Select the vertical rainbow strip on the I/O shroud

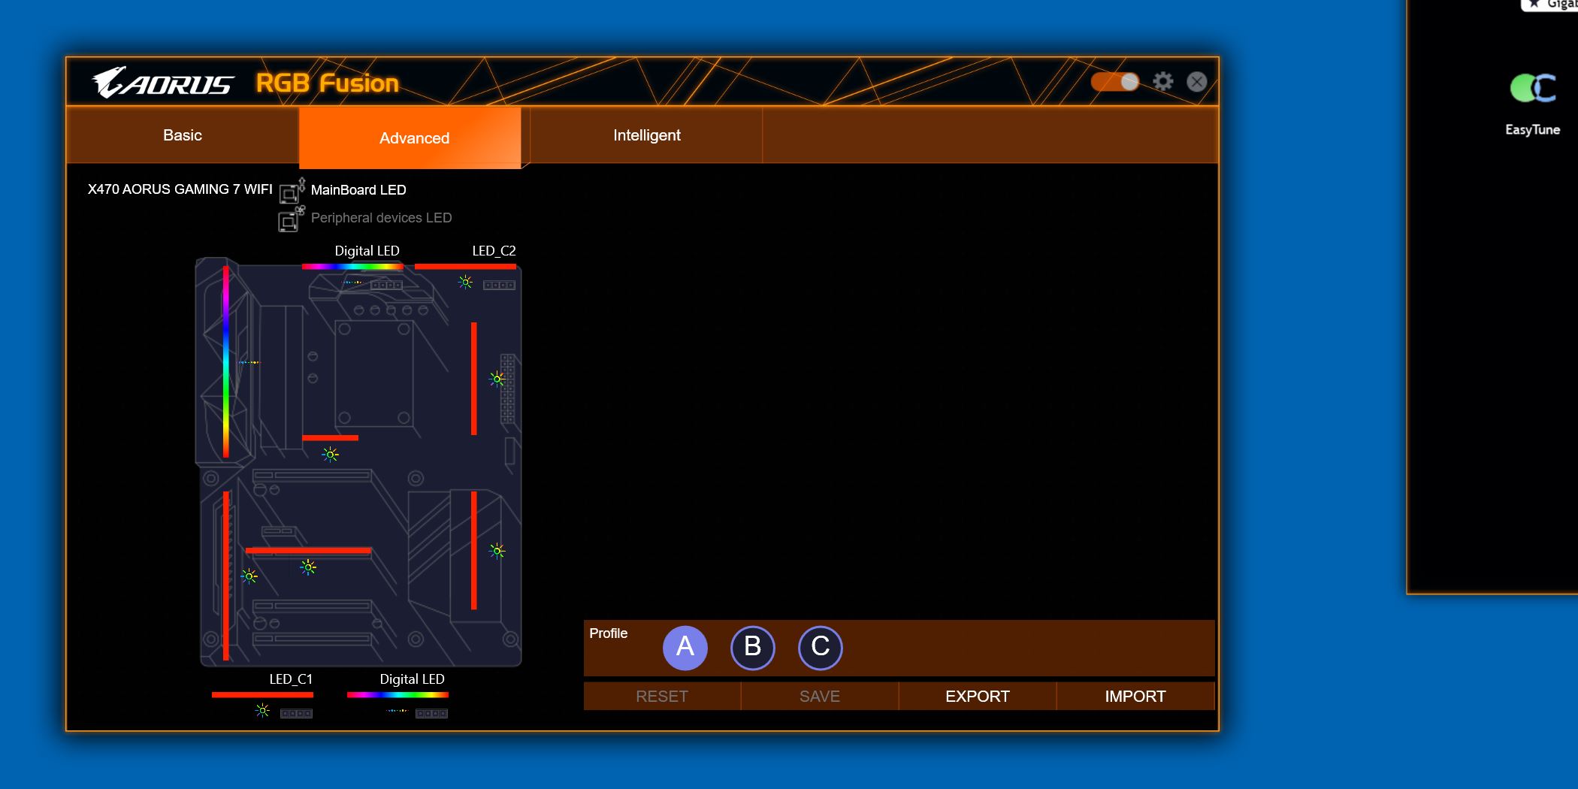226,361
